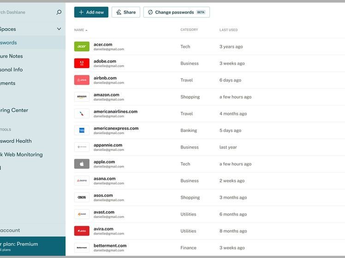Click the search magnifier icon
Screen dimensions: 345x258
click(x=59, y=12)
